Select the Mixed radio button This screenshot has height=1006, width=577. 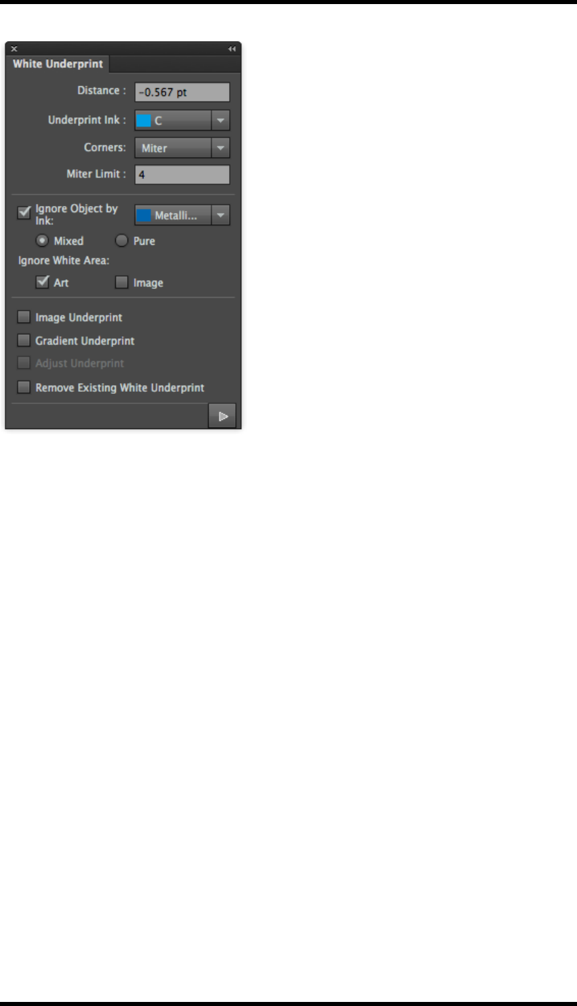(43, 241)
